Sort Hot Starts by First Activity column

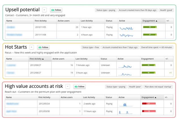(x=37, y=59)
